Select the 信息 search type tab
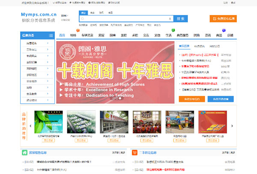 [83, 13]
